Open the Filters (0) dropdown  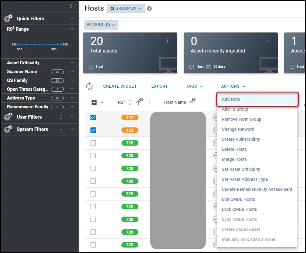point(101,25)
